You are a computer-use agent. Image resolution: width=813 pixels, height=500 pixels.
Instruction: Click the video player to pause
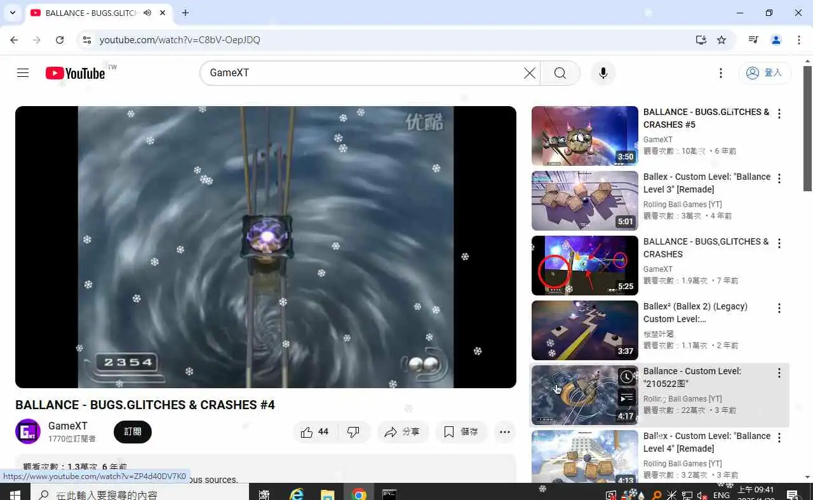[265, 247]
